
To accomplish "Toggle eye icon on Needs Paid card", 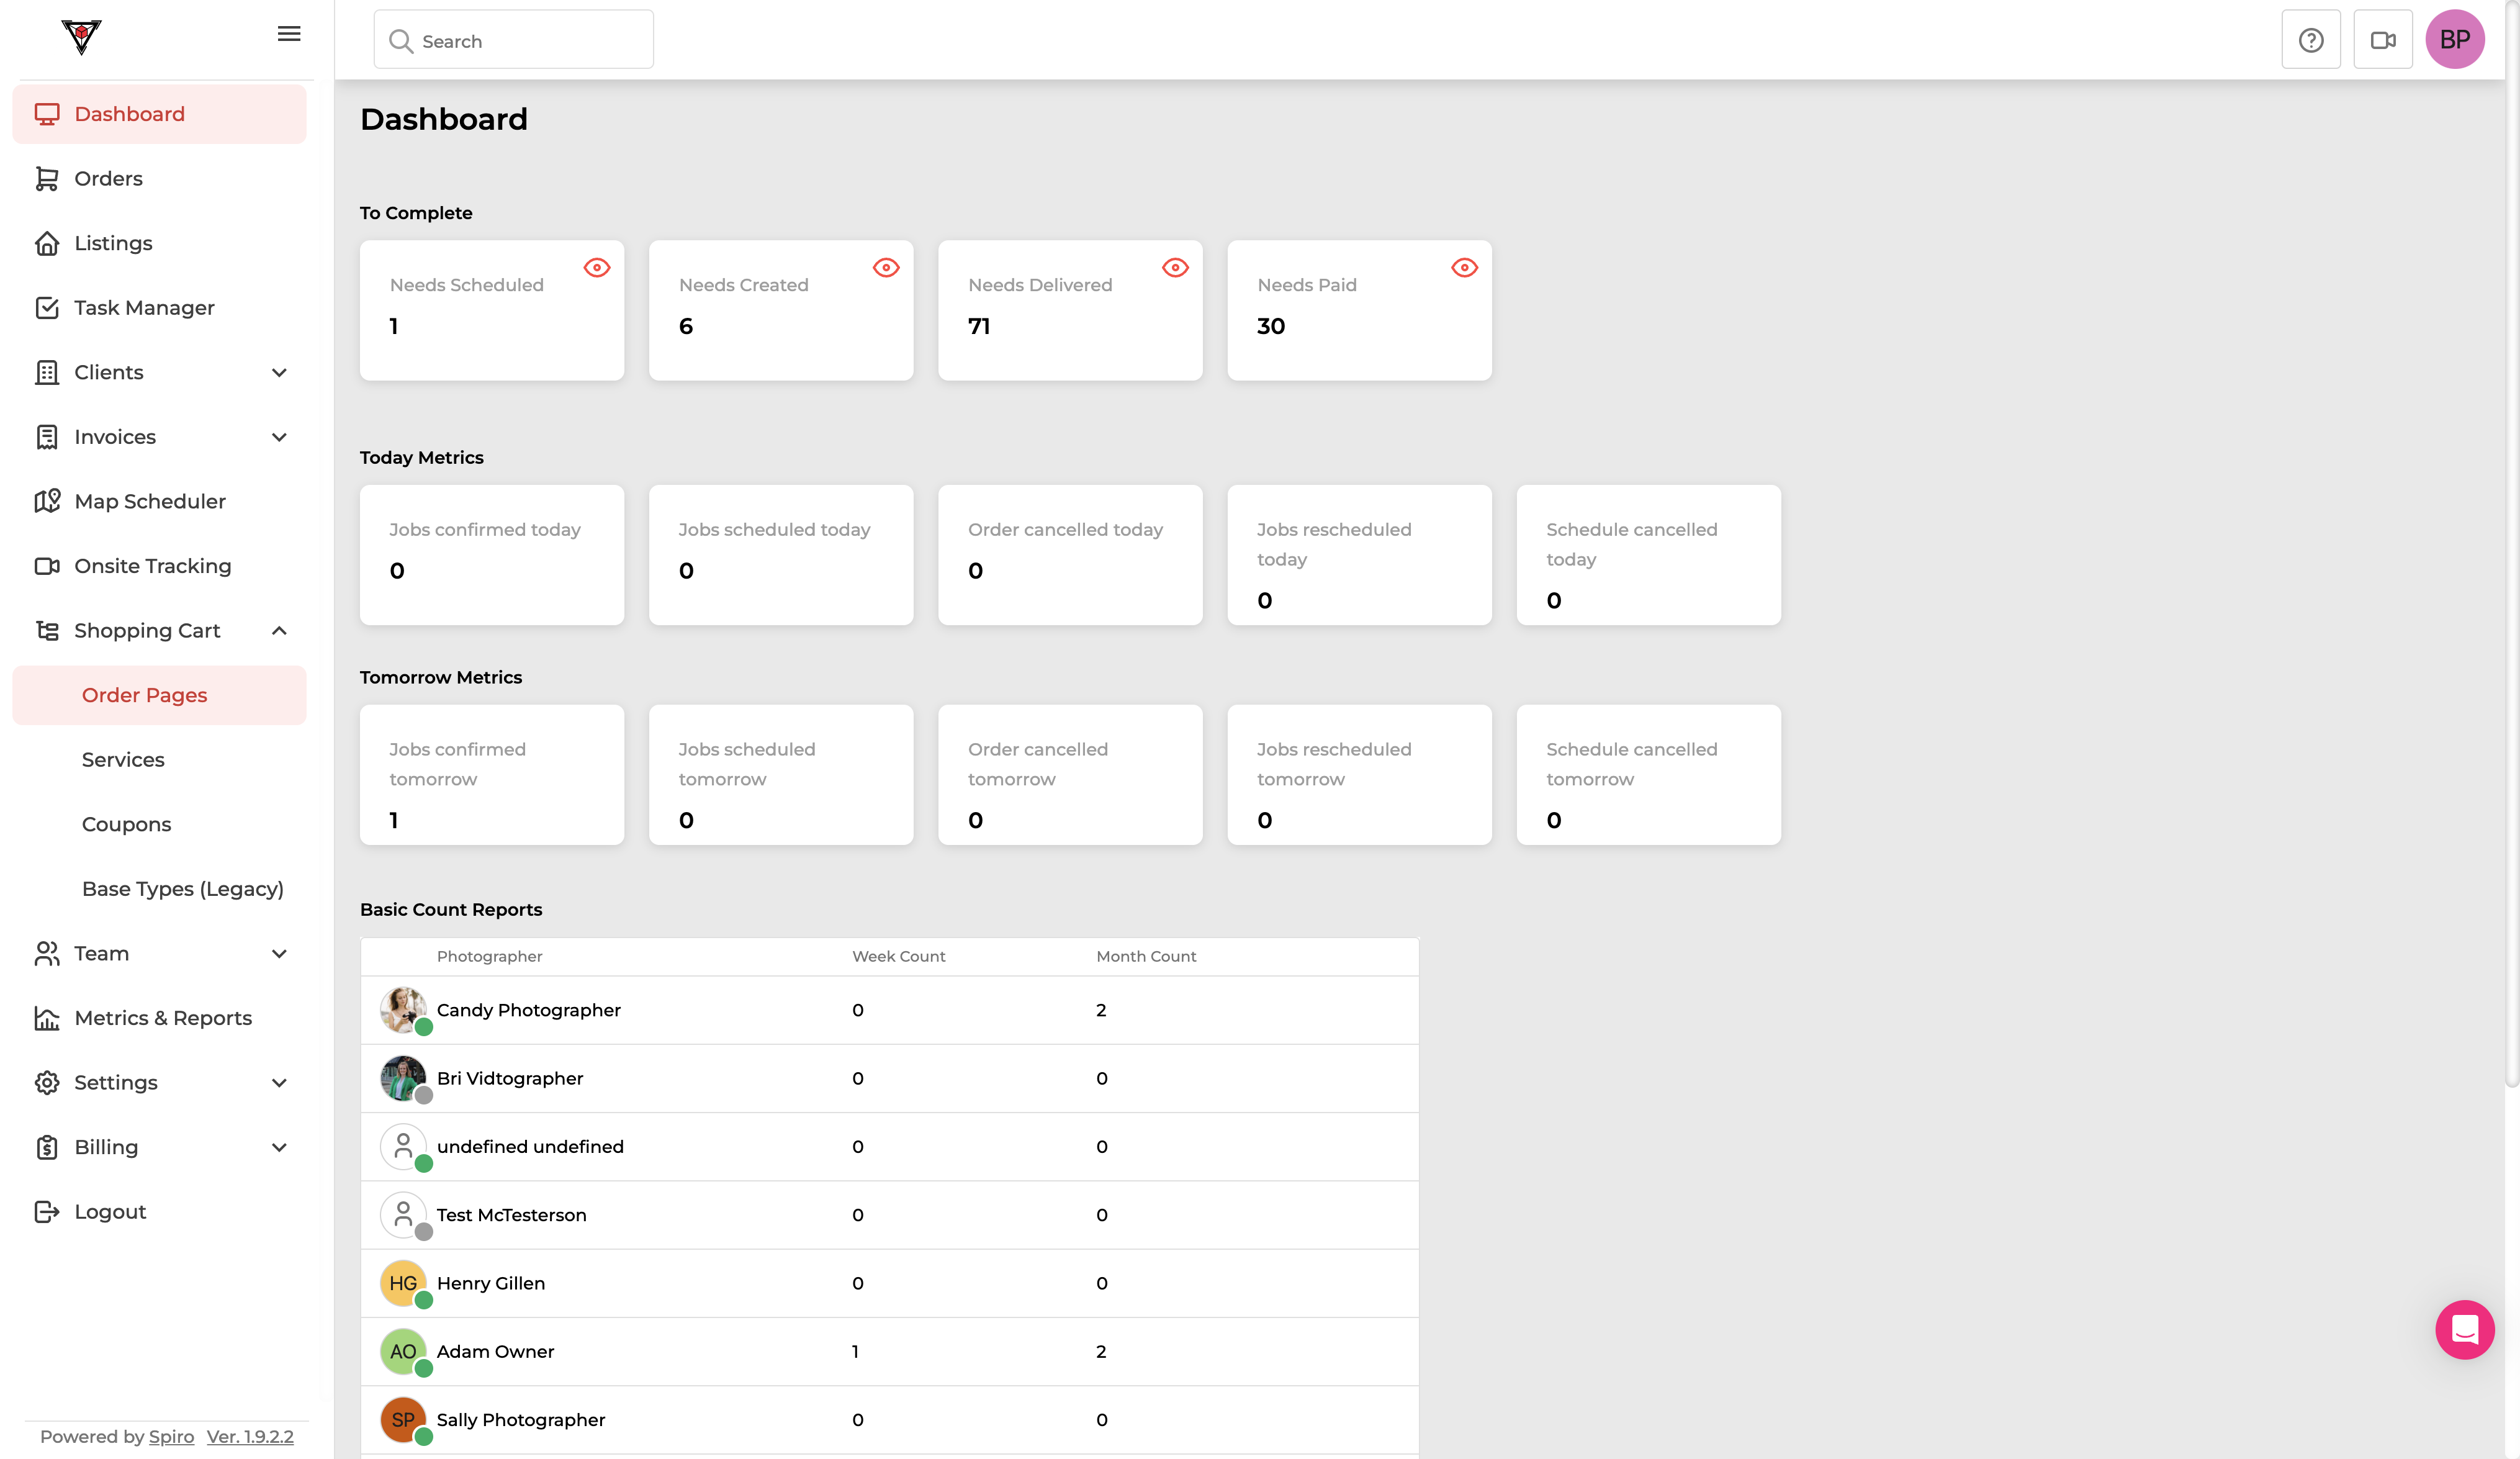I will 1464,267.
